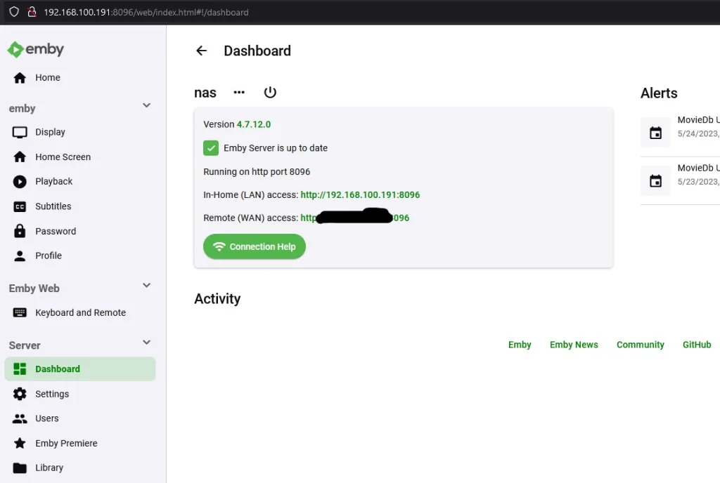The width and height of the screenshot is (720, 483).
Task: Go back using the arrow beside Dashboard
Action: [x=202, y=51]
